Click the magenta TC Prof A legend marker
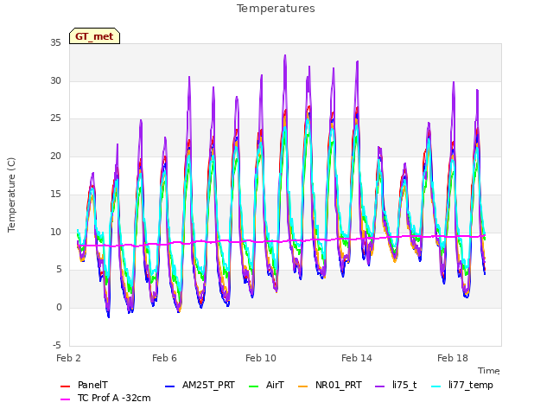Screen dimensions: 553x415 [x=66, y=399]
